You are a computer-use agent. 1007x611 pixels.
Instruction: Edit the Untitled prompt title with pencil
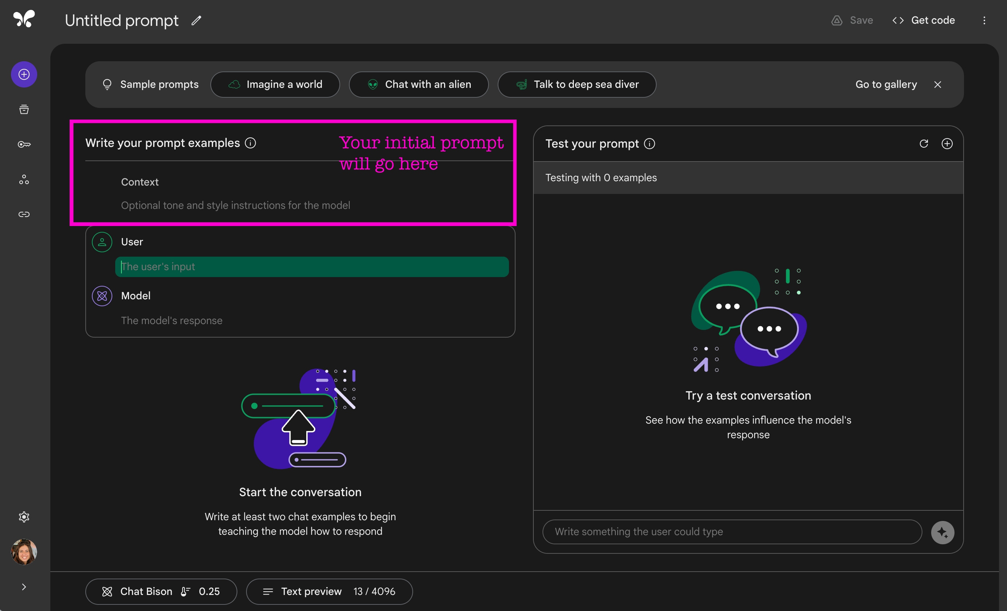pyautogui.click(x=197, y=20)
